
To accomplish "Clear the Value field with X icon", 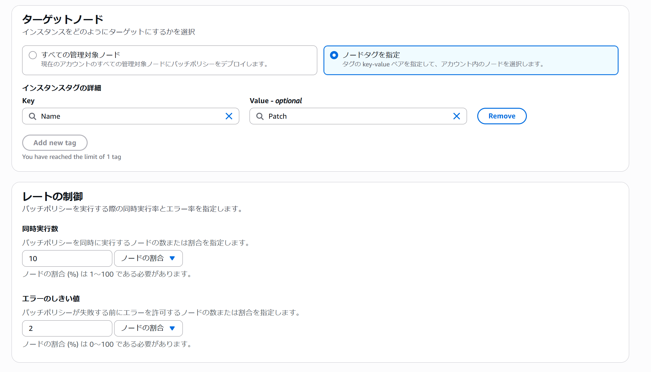I will tap(456, 116).
